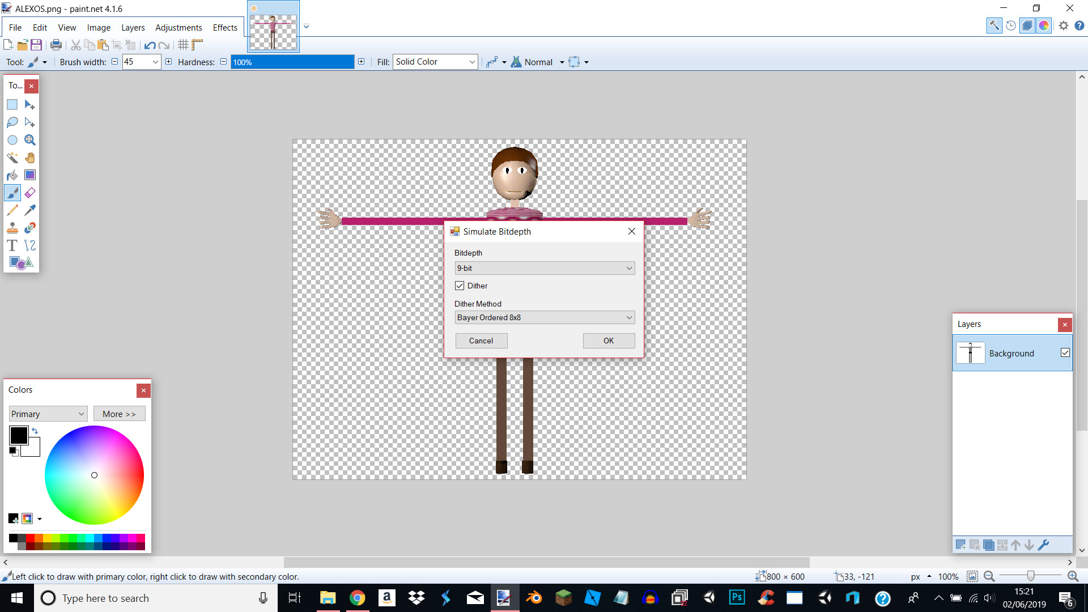
Task: Select the Zoom tool in Tools panel
Action: click(30, 140)
